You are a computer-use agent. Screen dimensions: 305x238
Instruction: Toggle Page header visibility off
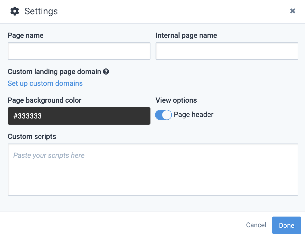click(163, 115)
